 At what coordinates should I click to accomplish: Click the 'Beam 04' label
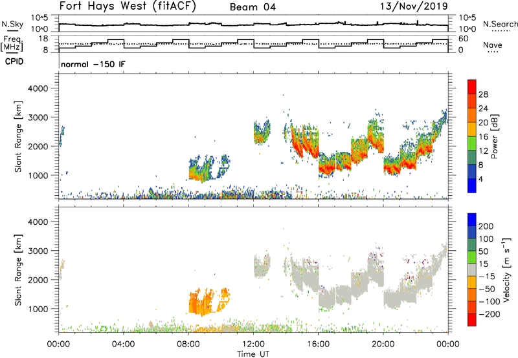coord(253,7)
